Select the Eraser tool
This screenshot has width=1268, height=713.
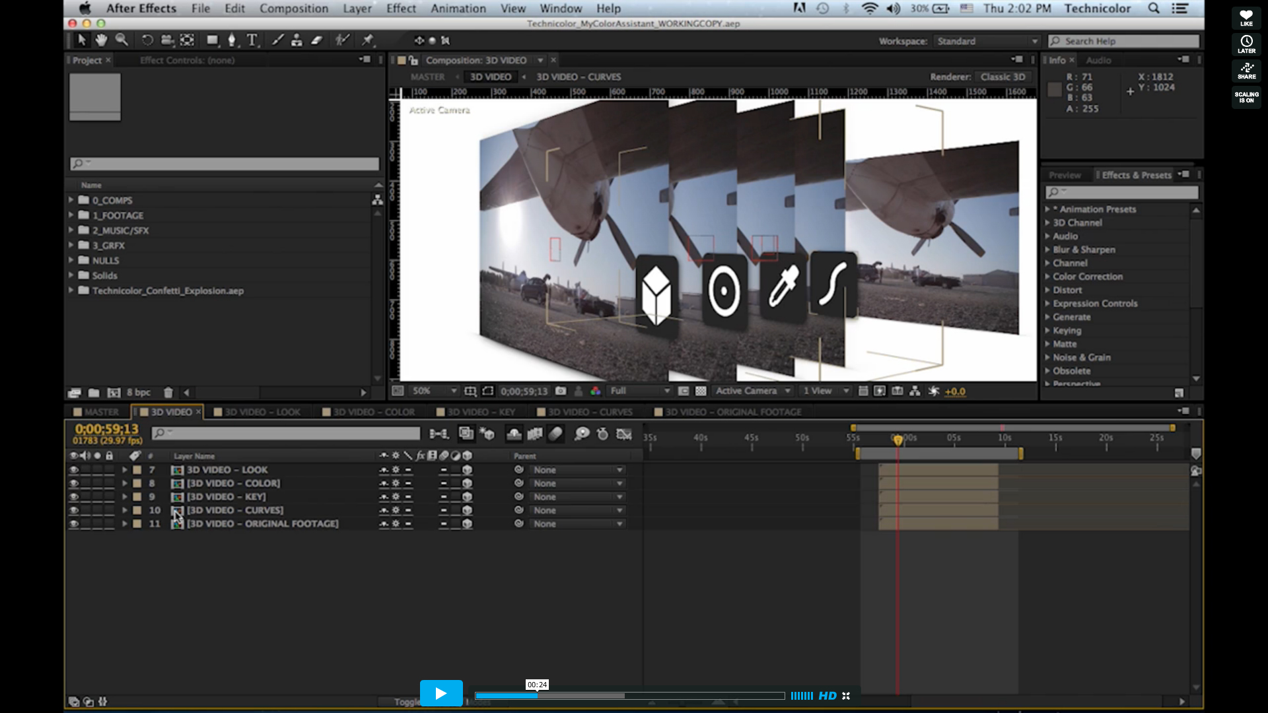click(317, 40)
